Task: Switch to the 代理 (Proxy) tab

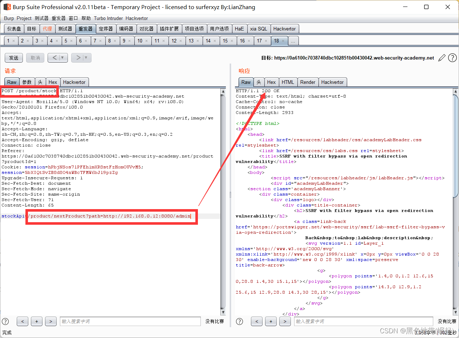Action: click(47, 29)
